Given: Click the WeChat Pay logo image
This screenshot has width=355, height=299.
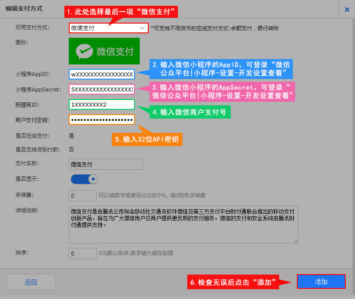Looking at the screenshot, I should [104, 51].
